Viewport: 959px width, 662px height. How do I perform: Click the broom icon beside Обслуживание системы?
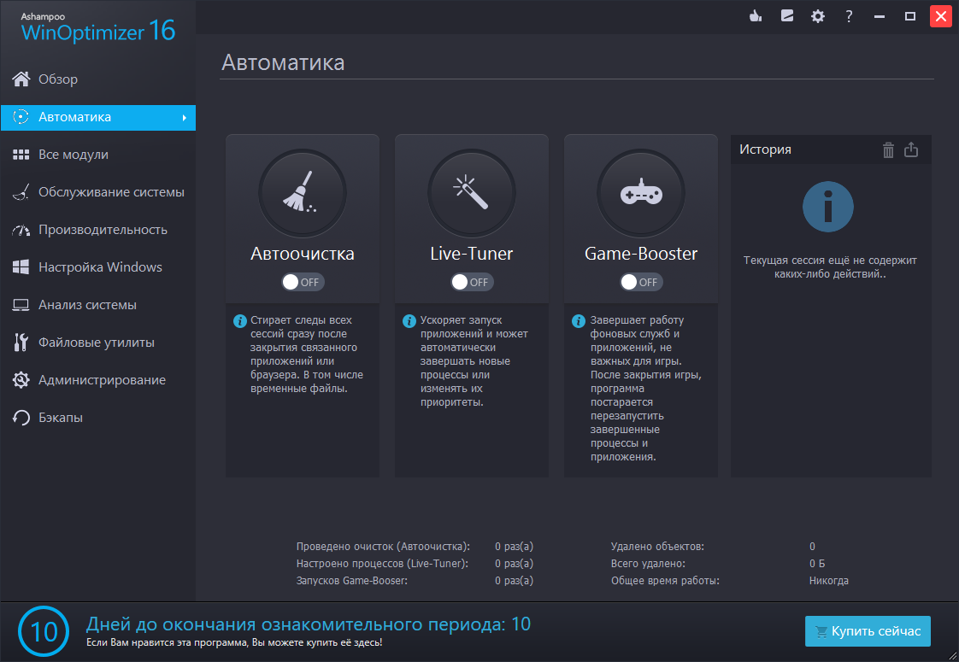tap(21, 192)
